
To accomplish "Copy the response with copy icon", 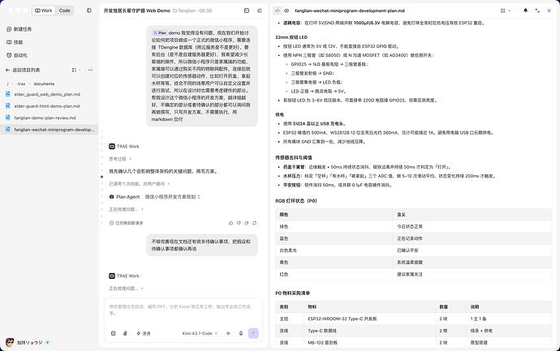I will [247, 223].
